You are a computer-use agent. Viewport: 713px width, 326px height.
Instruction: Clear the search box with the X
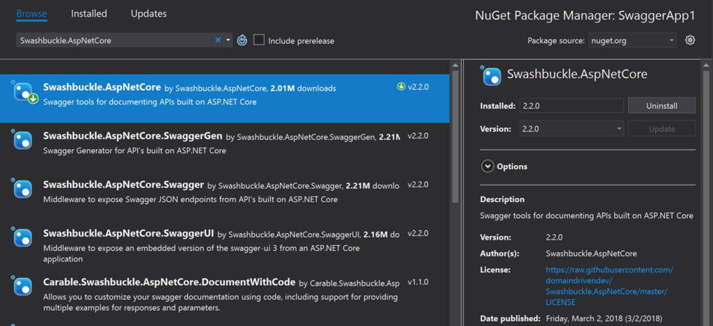218,40
